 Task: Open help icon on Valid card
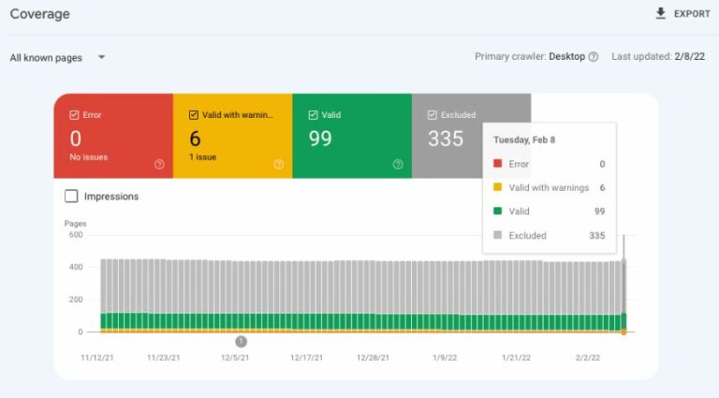(398, 164)
